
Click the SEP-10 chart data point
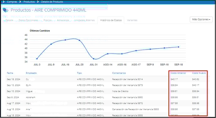164,48
